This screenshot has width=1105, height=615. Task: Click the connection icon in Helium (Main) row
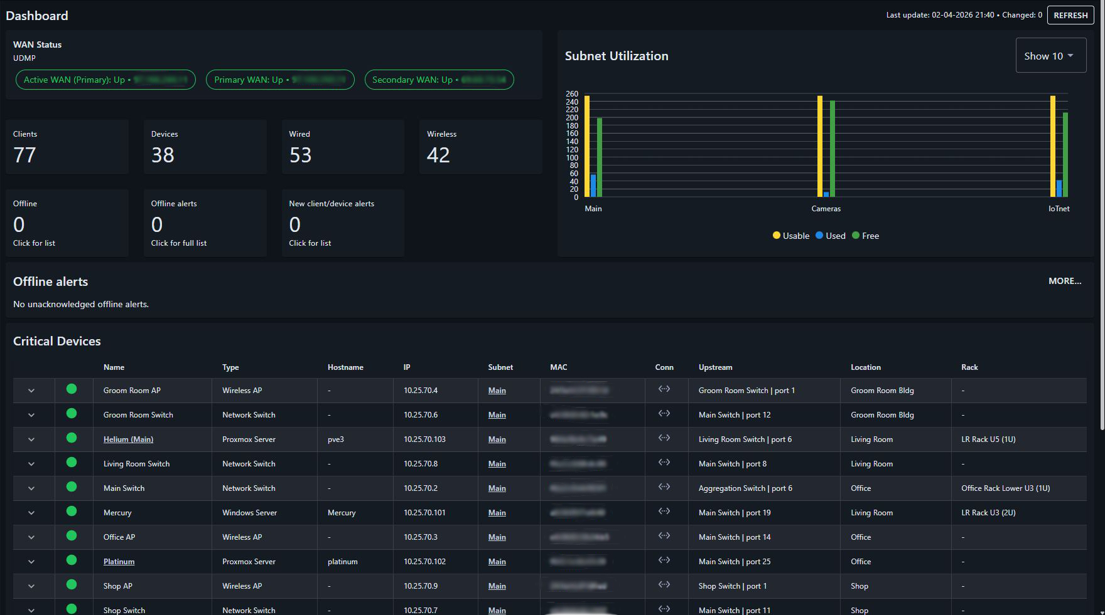(x=664, y=438)
